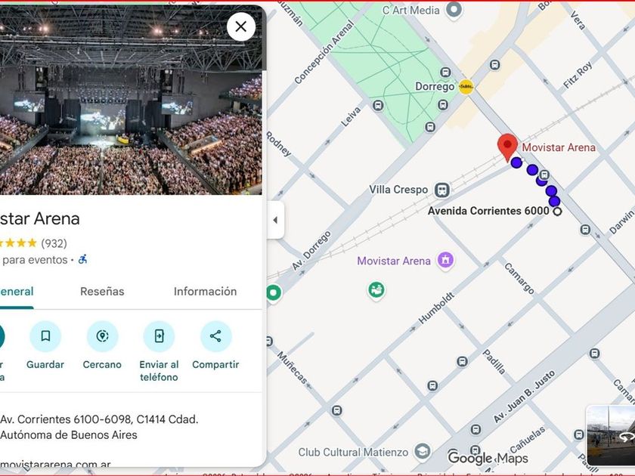
Task: Click the purple Movistar Arena venue marker
Action: click(x=445, y=261)
